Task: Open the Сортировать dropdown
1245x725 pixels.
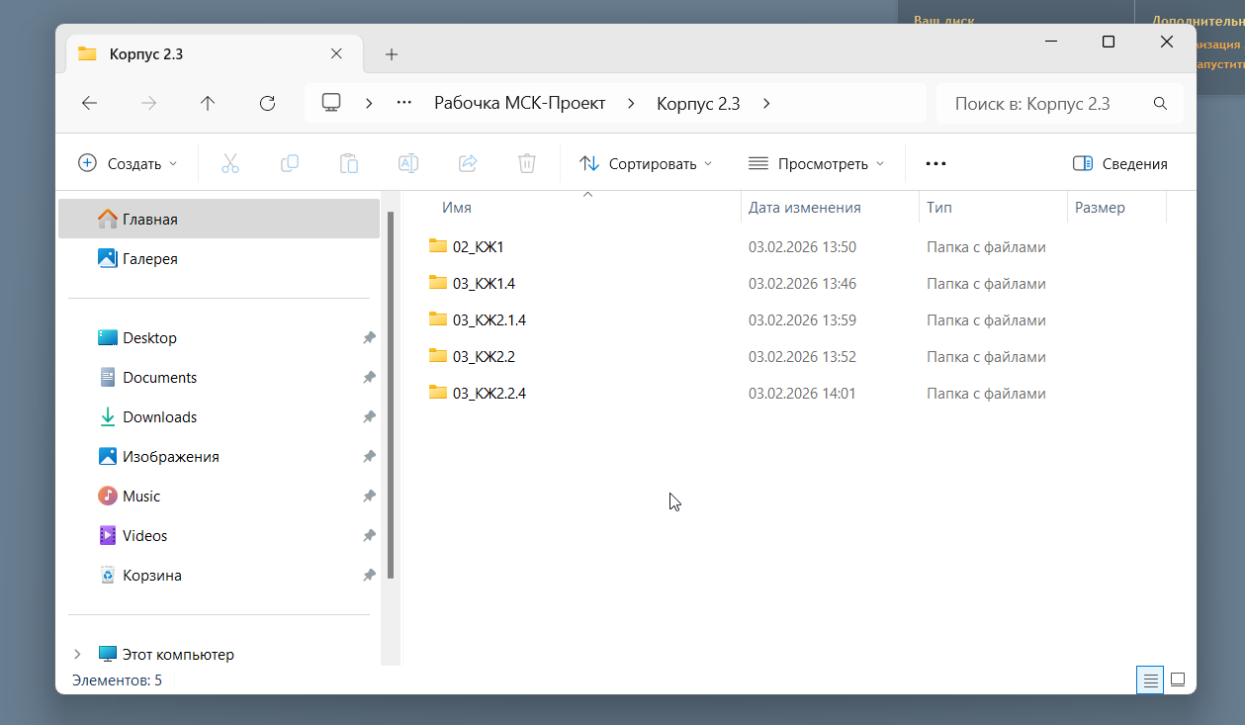Action: [646, 163]
